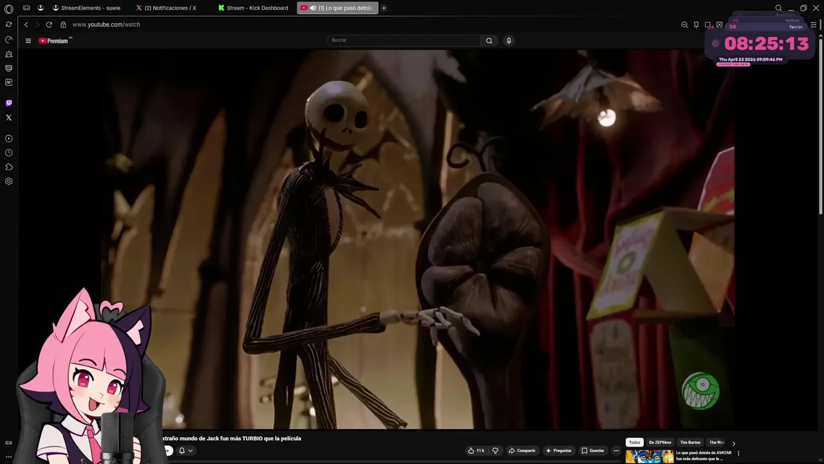Screen dimensions: 824x464
Task: Open the snapshot capture tool icon
Action: 707,24
